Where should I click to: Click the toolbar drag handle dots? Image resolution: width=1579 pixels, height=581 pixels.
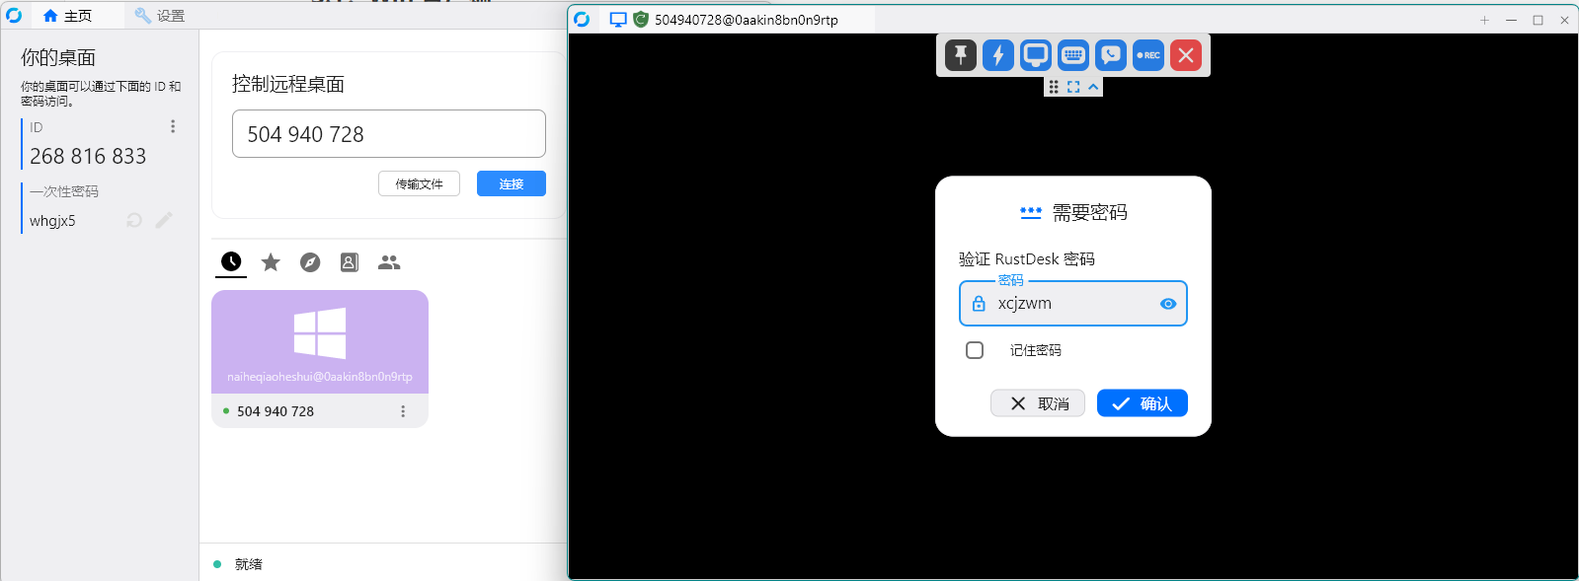pos(1054,87)
